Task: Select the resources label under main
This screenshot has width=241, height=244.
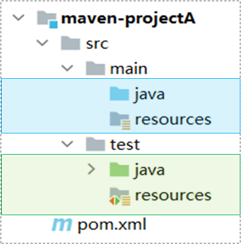Action: [x=173, y=120]
